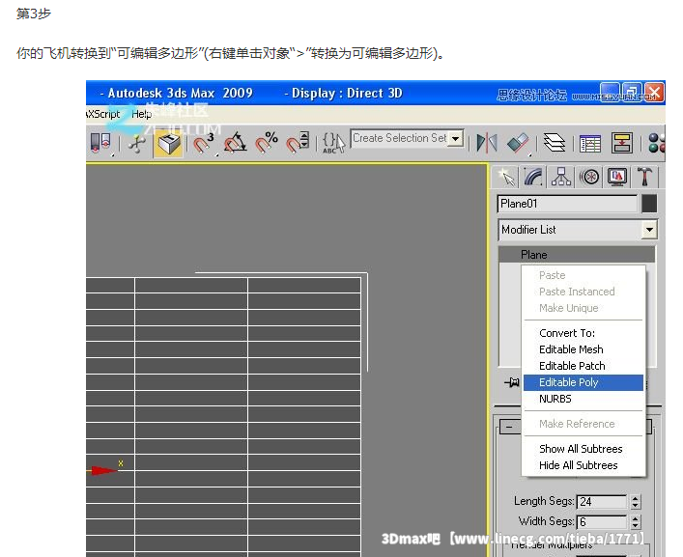The width and height of the screenshot is (683, 557).
Task: Switch to the Display command panel tab
Action: click(x=617, y=177)
